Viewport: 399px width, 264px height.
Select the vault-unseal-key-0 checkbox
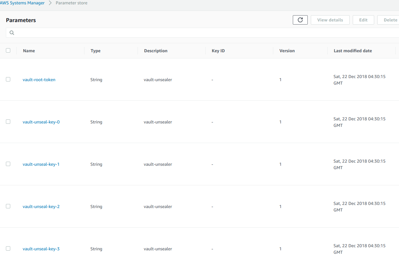[8, 122]
